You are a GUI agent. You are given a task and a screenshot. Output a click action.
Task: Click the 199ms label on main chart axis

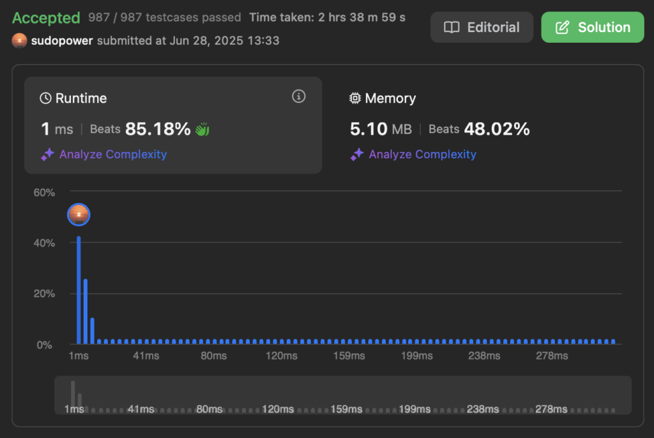tap(416, 356)
